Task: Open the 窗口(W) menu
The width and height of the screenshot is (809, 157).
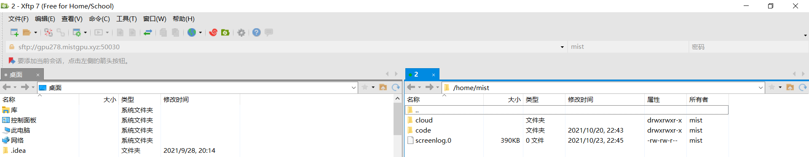Action: pyautogui.click(x=155, y=19)
